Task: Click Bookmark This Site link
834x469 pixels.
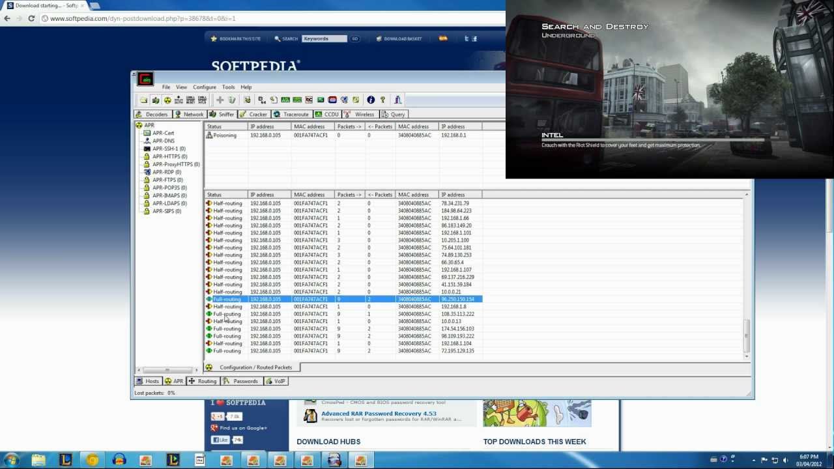Action: click(240, 38)
